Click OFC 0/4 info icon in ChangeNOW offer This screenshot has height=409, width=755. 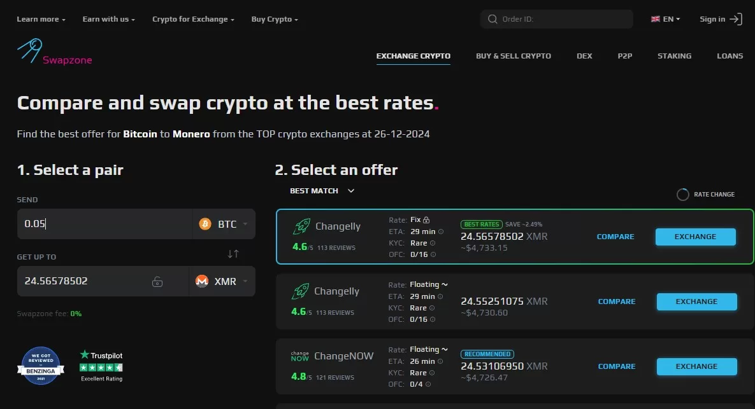(428, 384)
